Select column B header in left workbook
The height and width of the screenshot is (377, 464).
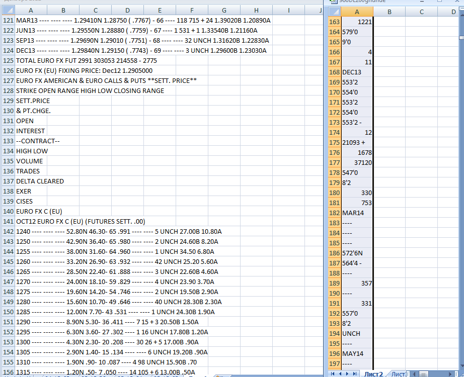click(63, 11)
